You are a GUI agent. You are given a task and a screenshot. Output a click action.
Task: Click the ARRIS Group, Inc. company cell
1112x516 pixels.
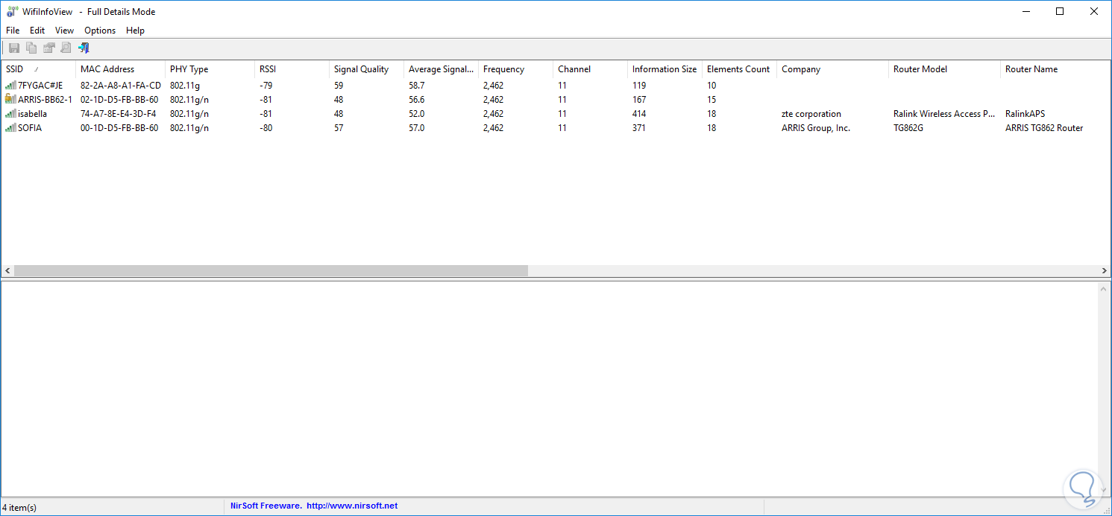click(816, 128)
